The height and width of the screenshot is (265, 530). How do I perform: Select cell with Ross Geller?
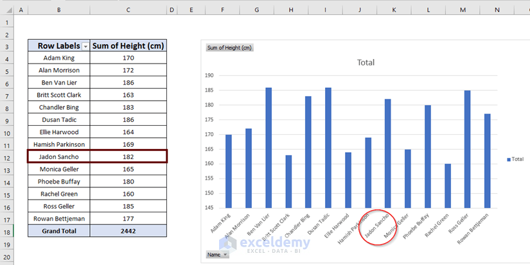click(x=59, y=206)
